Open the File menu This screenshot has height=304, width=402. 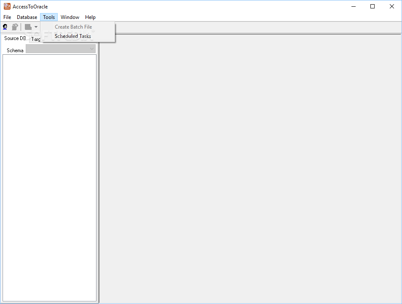[7, 17]
